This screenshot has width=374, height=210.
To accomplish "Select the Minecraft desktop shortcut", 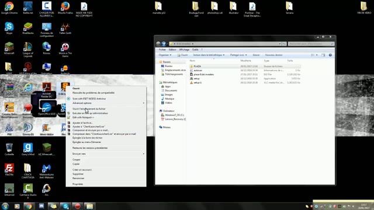I will (x=9, y=48).
